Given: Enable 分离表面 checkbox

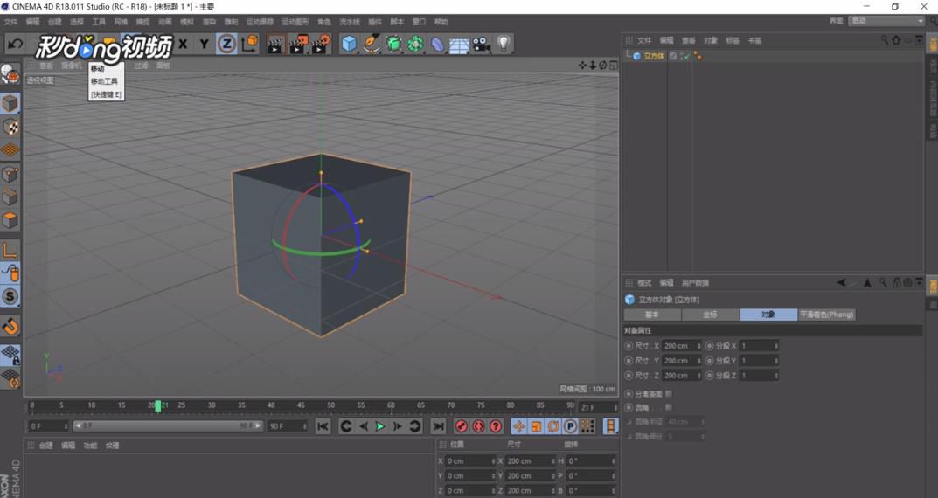Looking at the screenshot, I should tap(668, 393).
